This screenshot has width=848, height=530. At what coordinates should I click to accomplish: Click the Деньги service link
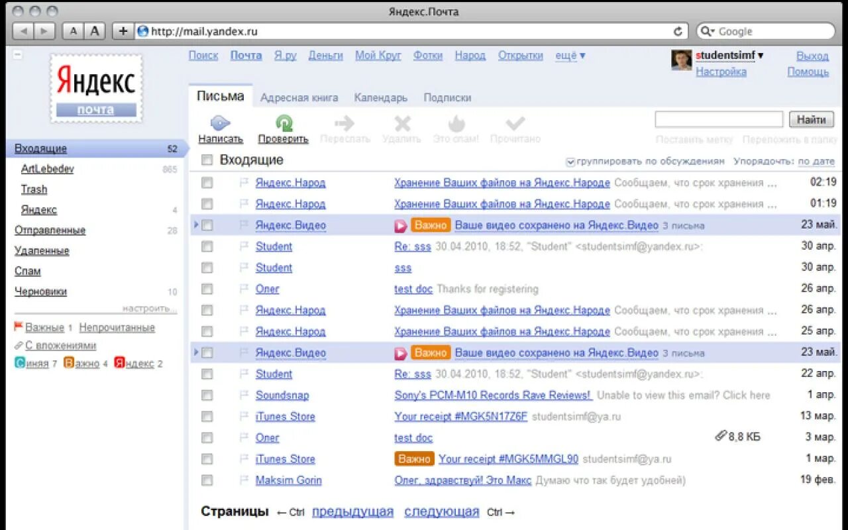[x=325, y=56]
